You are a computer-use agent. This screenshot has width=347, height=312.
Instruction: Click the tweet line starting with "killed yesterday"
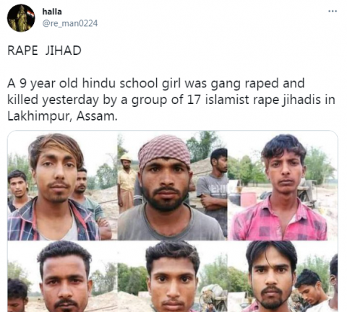click(171, 100)
